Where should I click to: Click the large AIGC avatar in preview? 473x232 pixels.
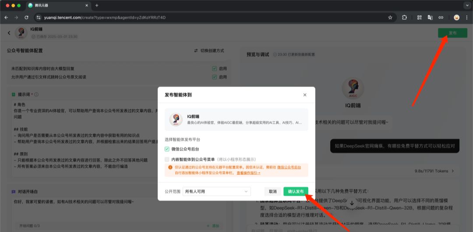tap(353, 88)
